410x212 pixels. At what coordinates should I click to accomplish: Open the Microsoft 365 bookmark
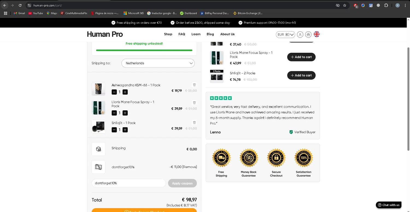133,13
